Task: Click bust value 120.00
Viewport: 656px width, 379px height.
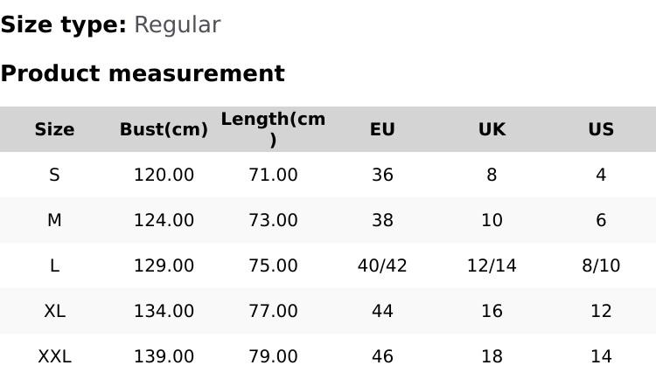Action: click(164, 175)
